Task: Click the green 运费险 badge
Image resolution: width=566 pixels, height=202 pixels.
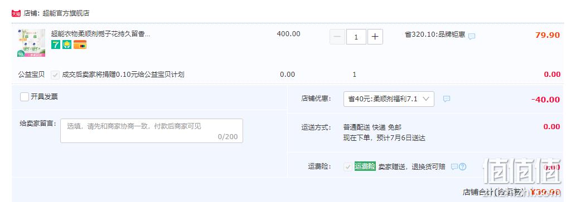Action: [365, 166]
